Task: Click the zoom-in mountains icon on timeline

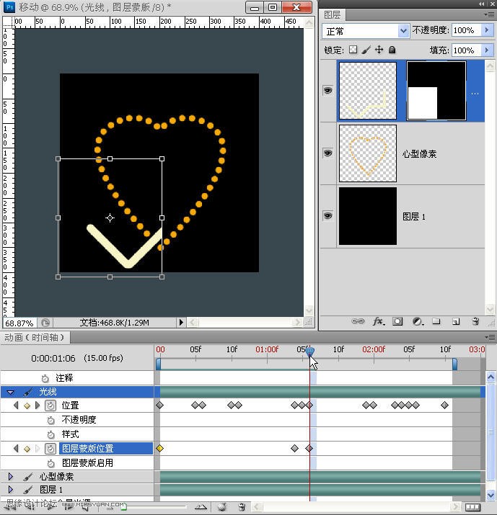Action: [201, 507]
